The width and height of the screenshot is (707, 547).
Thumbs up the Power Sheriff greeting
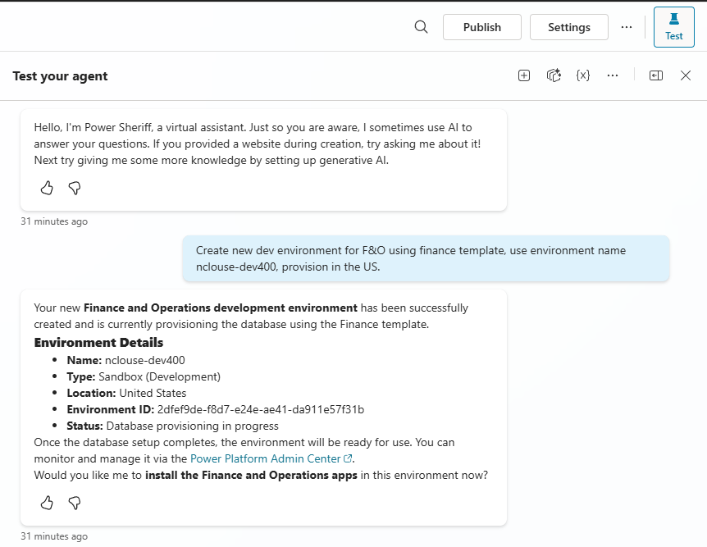(47, 188)
